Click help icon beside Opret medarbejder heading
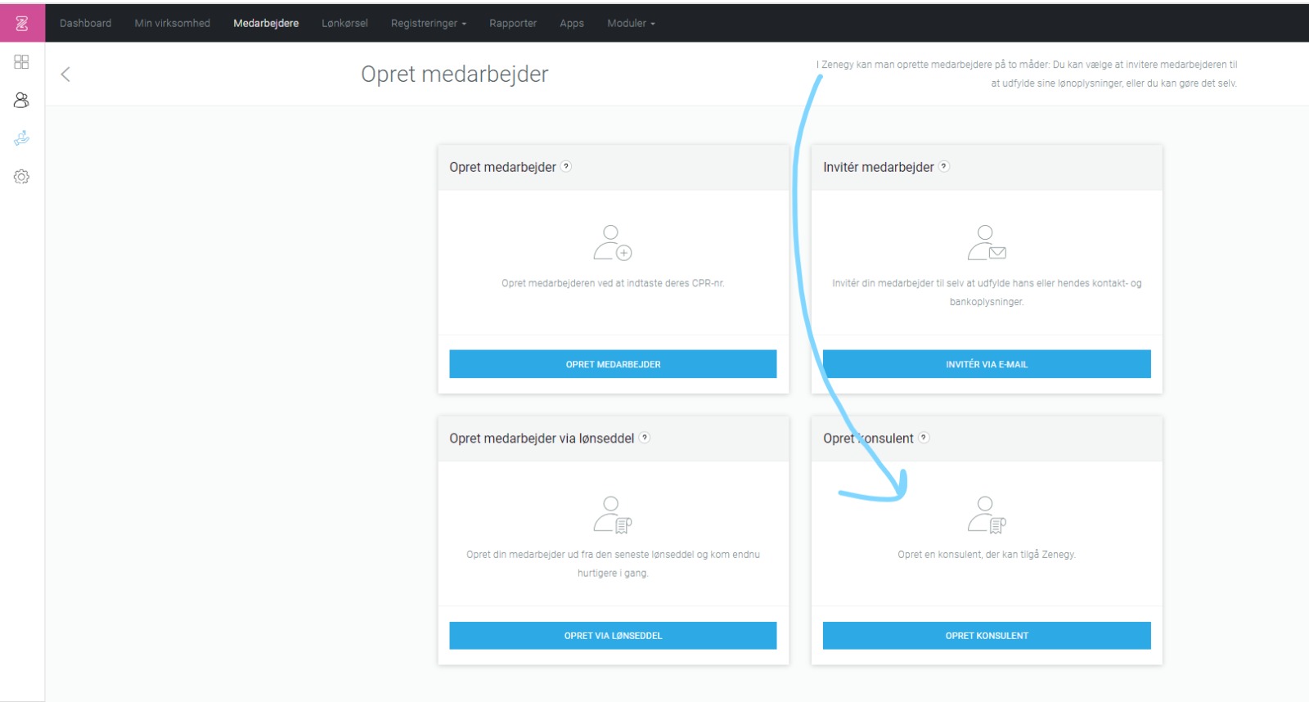This screenshot has height=702, width=1309. (x=566, y=166)
